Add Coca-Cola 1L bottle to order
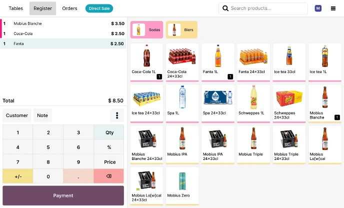Screen dimensions: 344x208 pos(146,62)
